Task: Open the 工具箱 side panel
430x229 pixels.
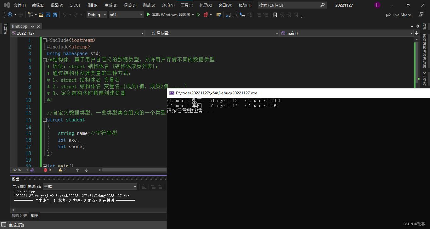Action: [5, 28]
